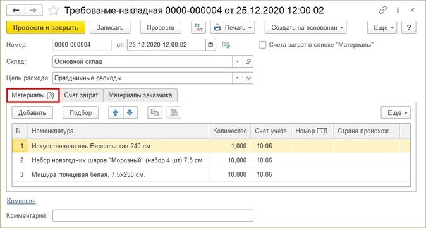Open the Печать print menu
The width and height of the screenshot is (426, 228).
(x=233, y=28)
